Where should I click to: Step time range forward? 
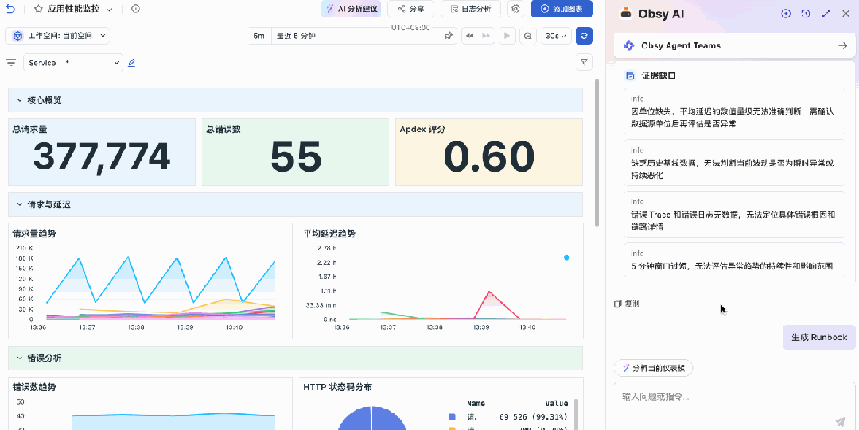pos(486,36)
